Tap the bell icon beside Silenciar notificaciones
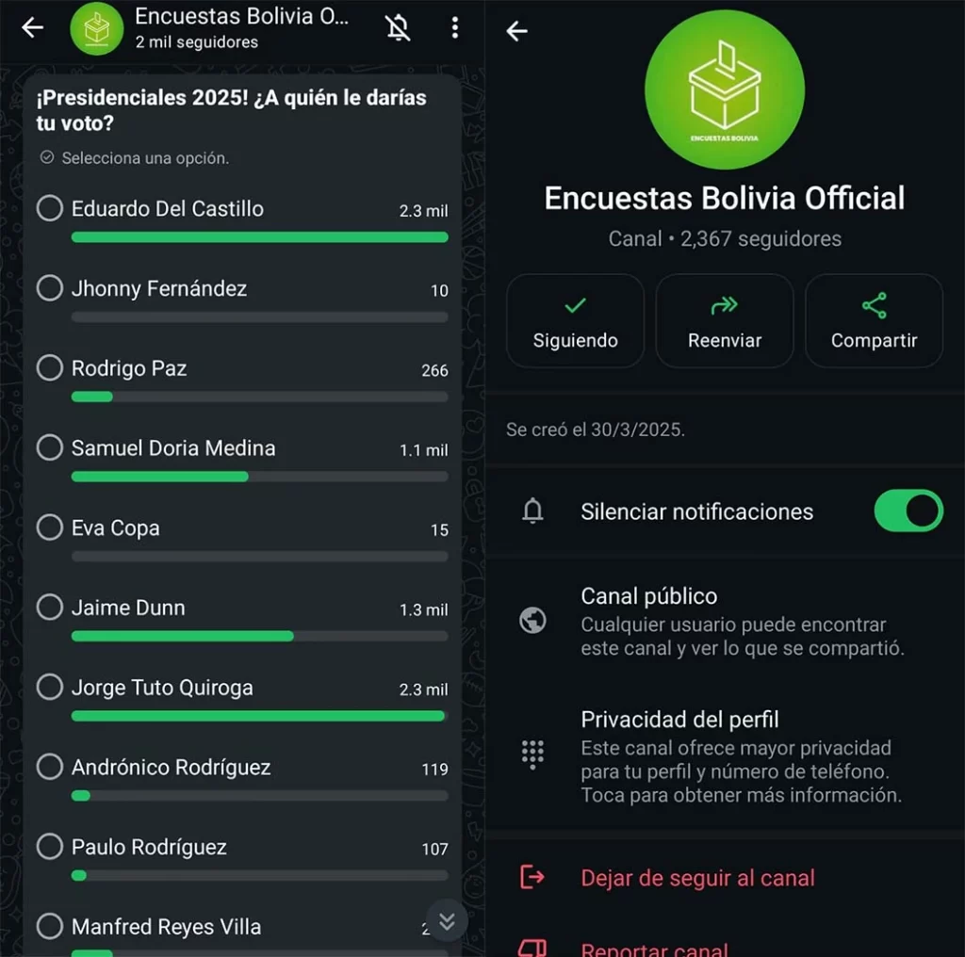 [533, 511]
